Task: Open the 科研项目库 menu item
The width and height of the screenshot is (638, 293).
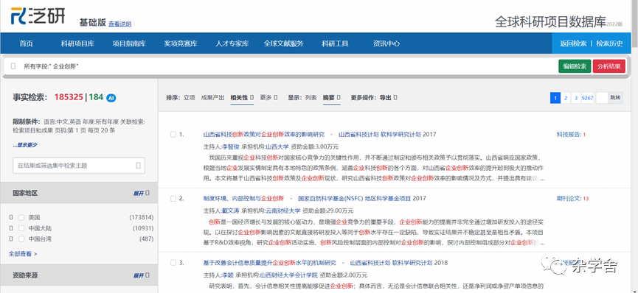Action: click(x=77, y=43)
